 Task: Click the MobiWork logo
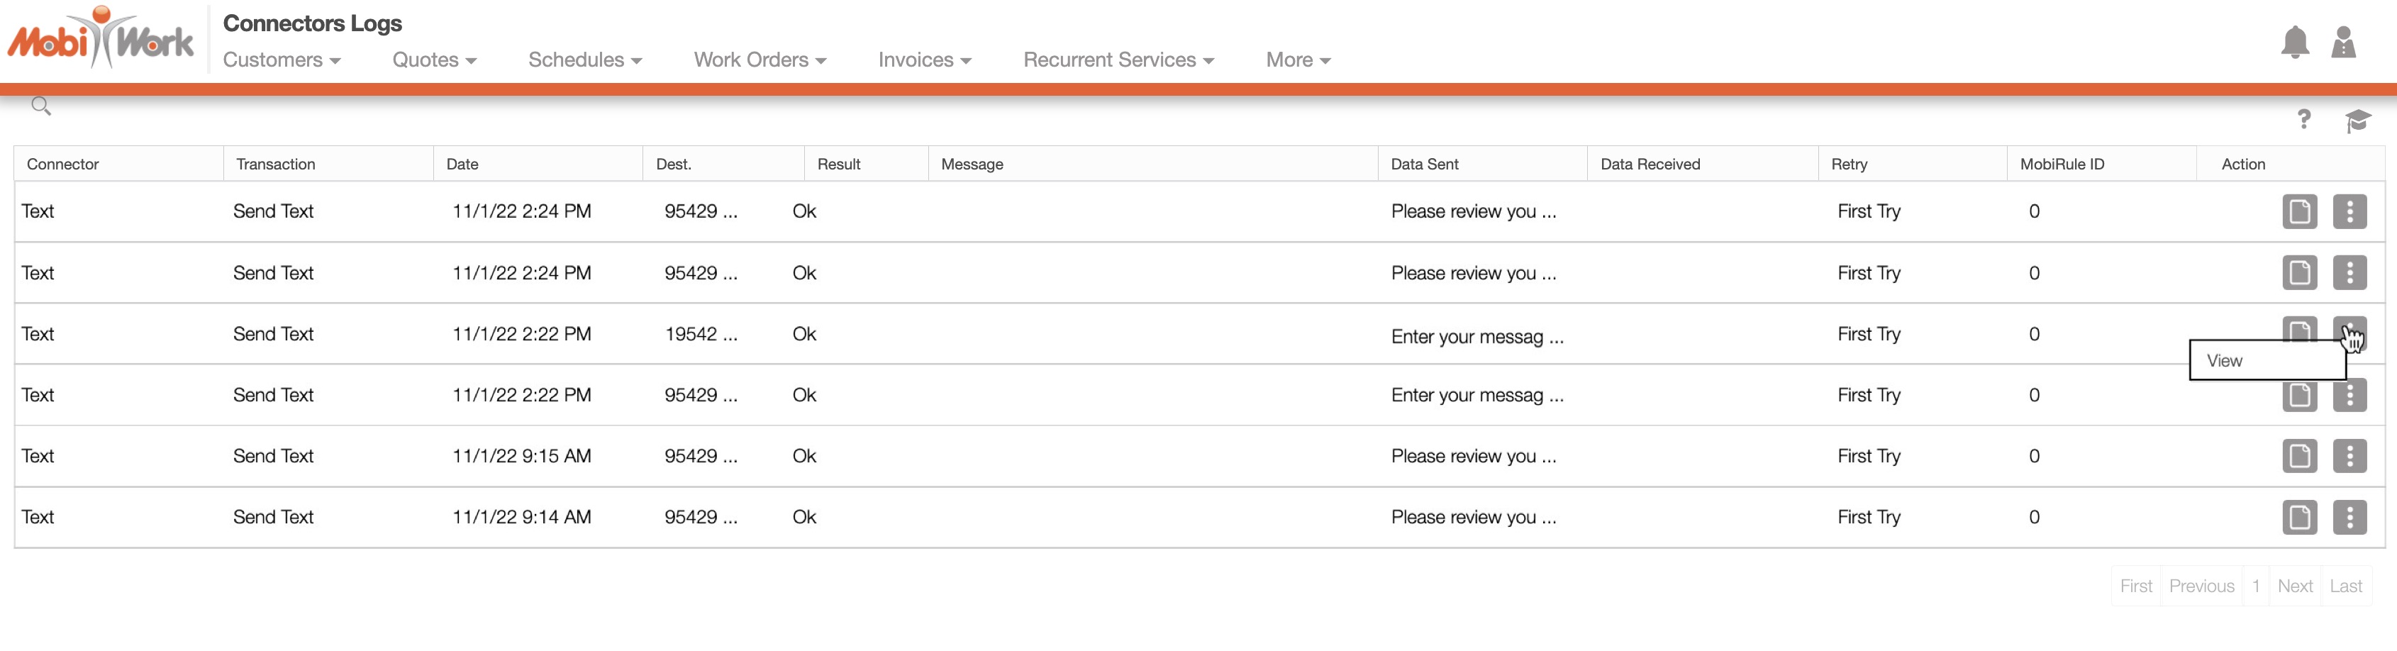(x=101, y=39)
